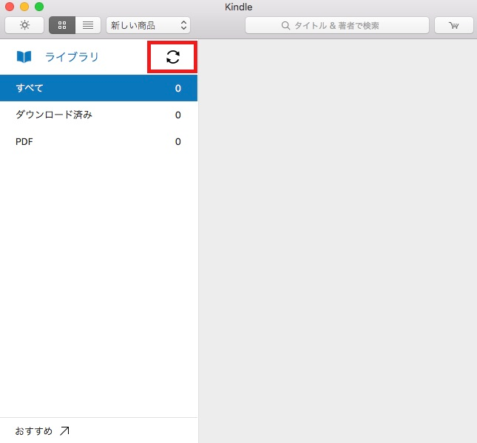Switch to list view

click(x=88, y=25)
